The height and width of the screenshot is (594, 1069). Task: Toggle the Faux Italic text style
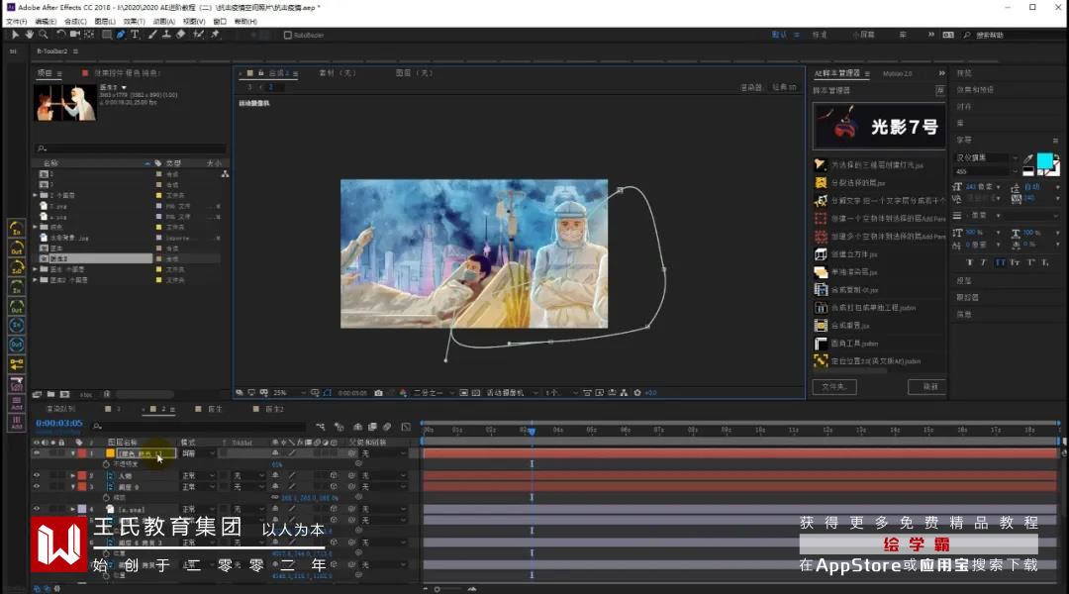pos(984,262)
